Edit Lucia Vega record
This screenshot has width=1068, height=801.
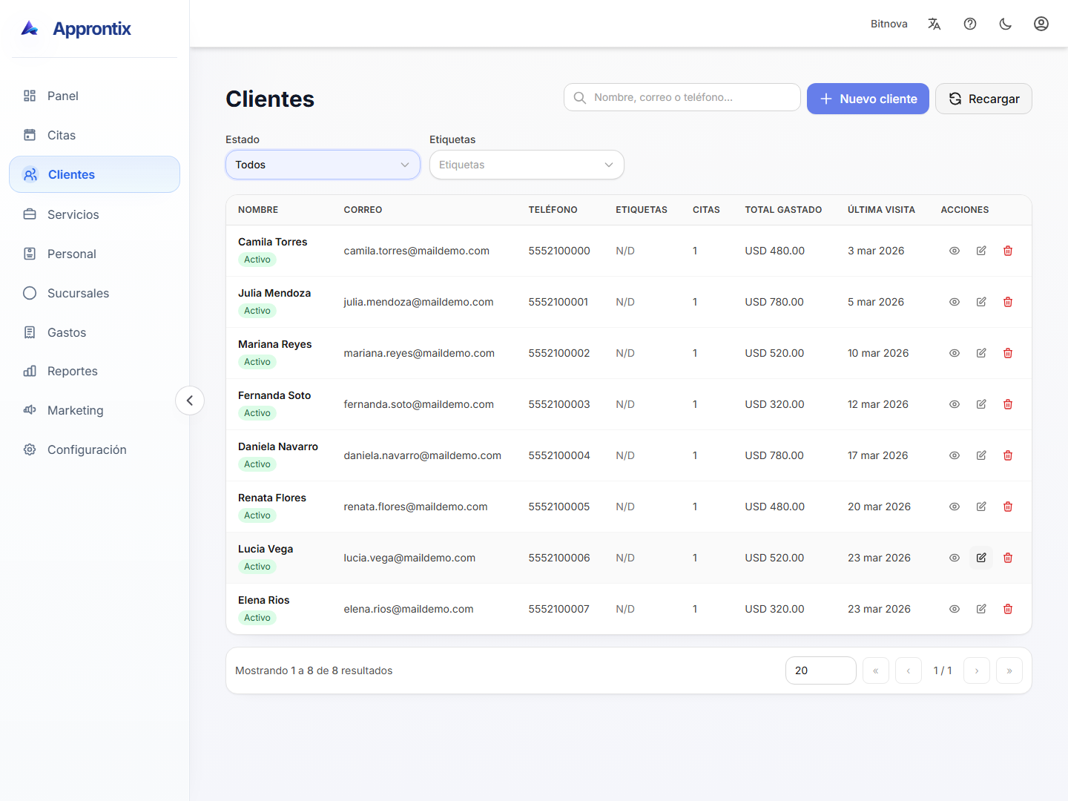[981, 558]
